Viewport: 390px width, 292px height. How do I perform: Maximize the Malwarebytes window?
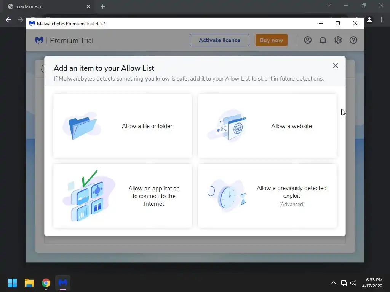click(x=338, y=23)
